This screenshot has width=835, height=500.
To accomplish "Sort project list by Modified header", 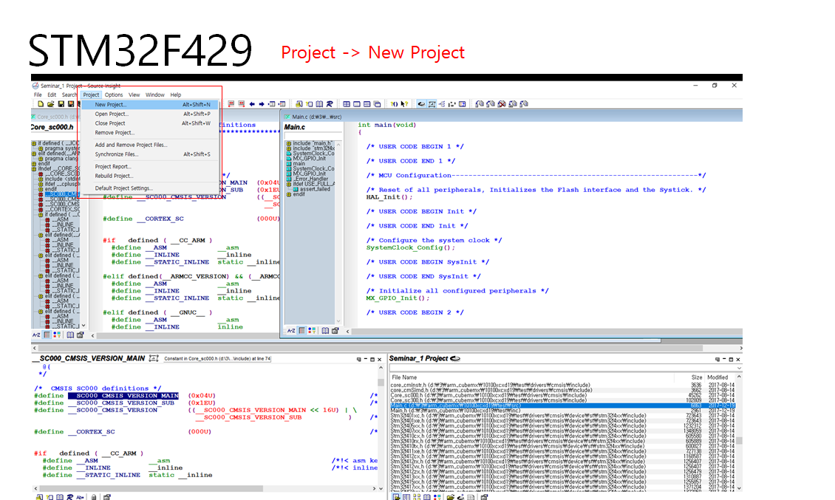I will point(720,377).
